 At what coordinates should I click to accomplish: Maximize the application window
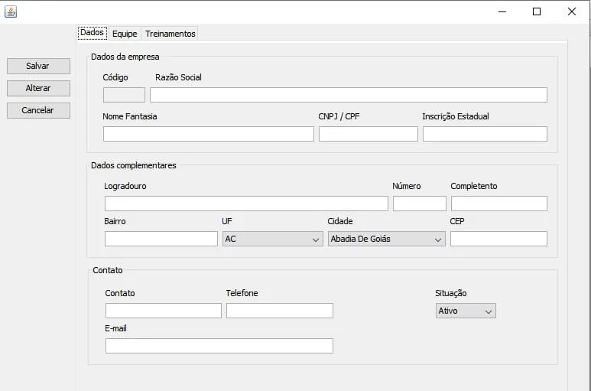pyautogui.click(x=537, y=11)
